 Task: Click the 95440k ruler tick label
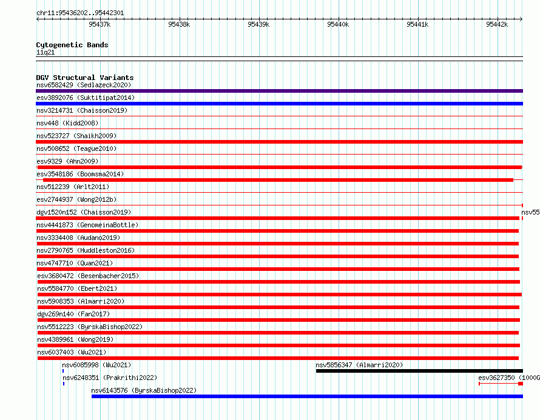pyautogui.click(x=338, y=24)
